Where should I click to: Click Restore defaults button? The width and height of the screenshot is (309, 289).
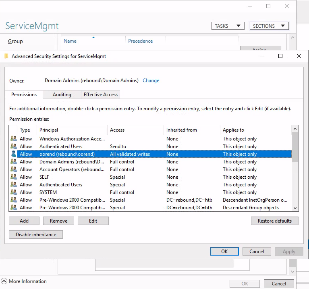point(274,221)
